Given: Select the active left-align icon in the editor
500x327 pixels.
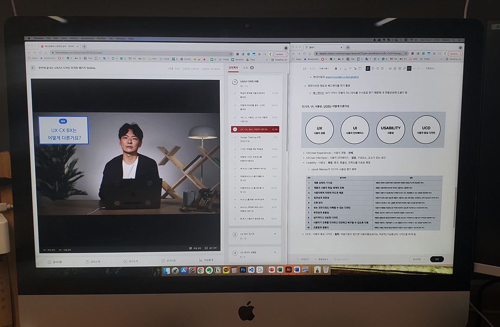Looking at the screenshot, I should click(368, 68).
